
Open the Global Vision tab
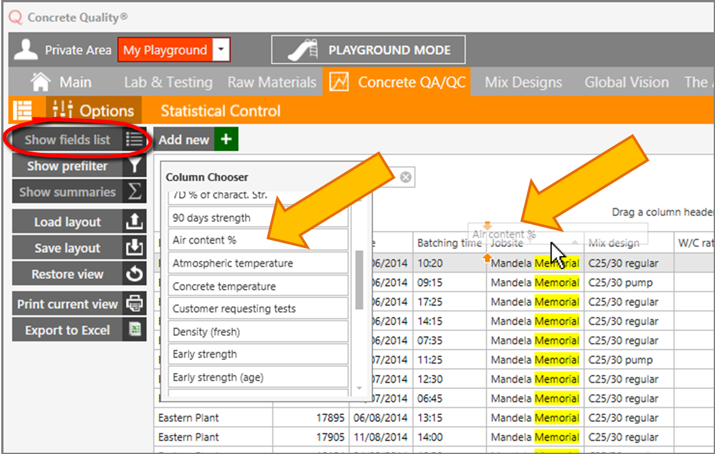click(x=627, y=82)
